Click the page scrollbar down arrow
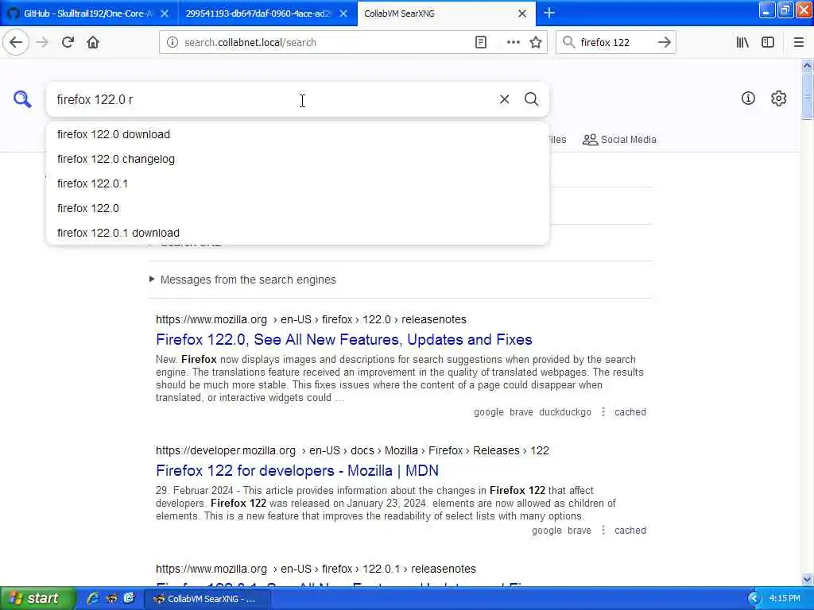Screen dimensions: 814x610 click(x=807, y=579)
